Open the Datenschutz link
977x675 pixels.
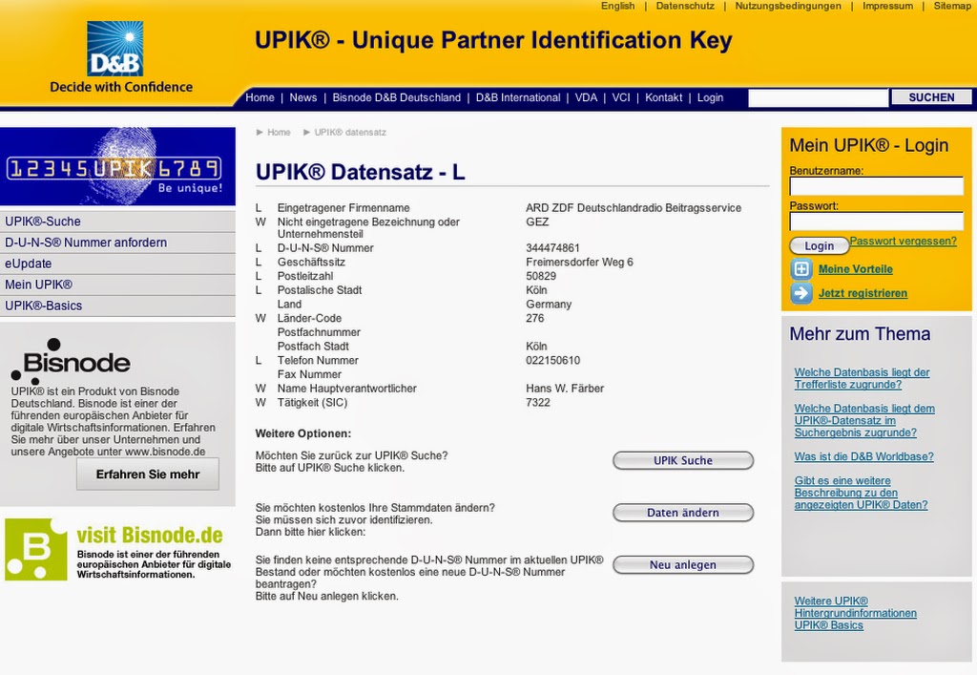click(x=685, y=6)
